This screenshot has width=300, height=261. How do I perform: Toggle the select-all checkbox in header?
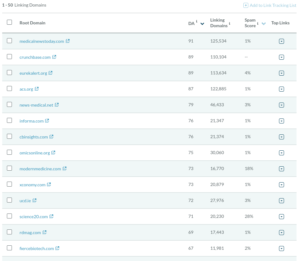[x=9, y=22]
